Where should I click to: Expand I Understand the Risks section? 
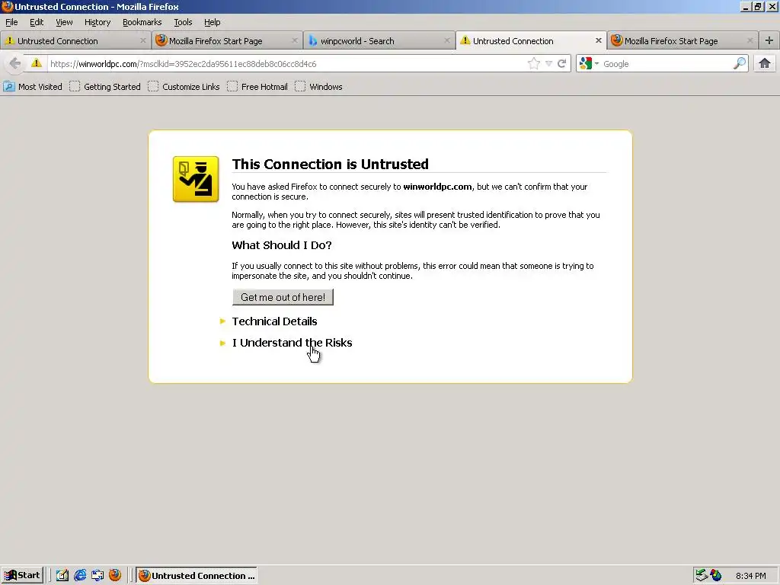(292, 343)
